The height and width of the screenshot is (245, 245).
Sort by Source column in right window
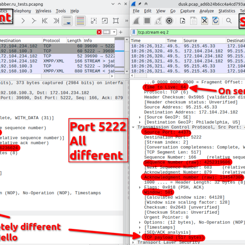[204, 40]
